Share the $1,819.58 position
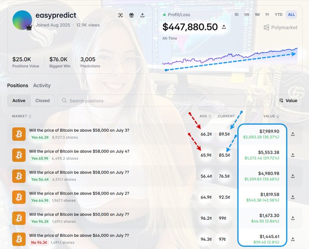This screenshot has width=309, height=249. [x=293, y=197]
